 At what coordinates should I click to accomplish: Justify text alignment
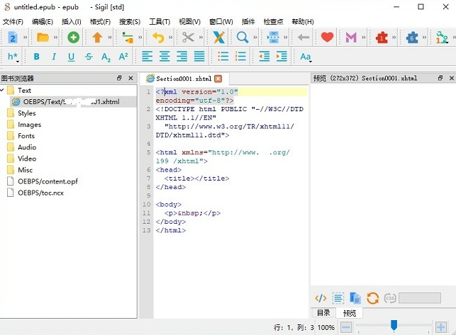click(199, 57)
